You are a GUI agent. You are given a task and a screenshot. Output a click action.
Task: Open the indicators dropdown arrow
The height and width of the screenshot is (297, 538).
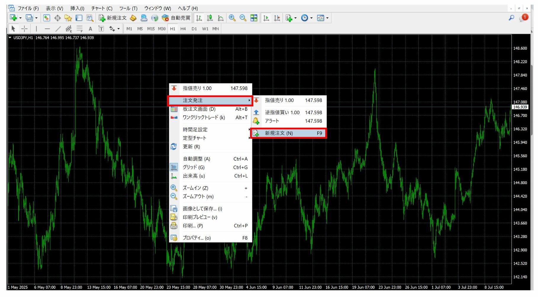pos(295,18)
